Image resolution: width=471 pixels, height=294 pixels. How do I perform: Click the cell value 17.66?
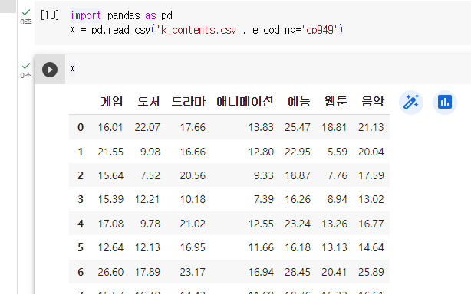click(193, 127)
